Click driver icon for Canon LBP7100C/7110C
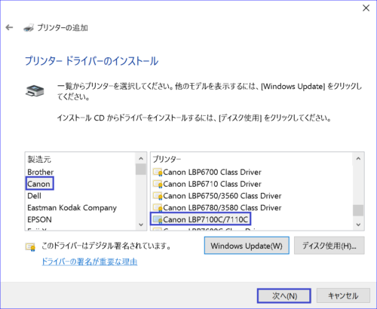The image size is (377, 309). pyautogui.click(x=158, y=219)
